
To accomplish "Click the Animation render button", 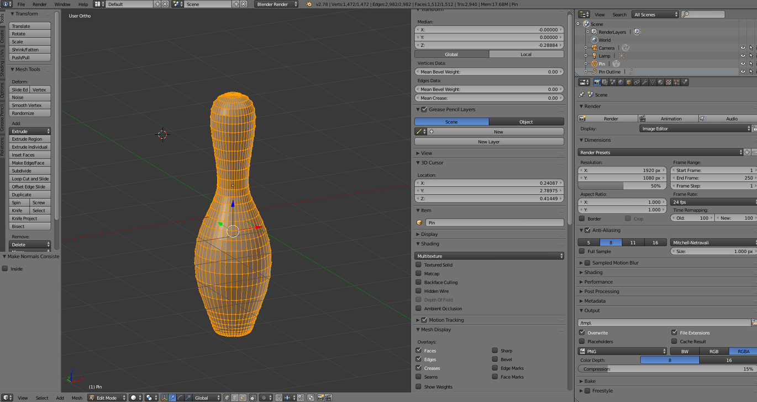I will [667, 119].
